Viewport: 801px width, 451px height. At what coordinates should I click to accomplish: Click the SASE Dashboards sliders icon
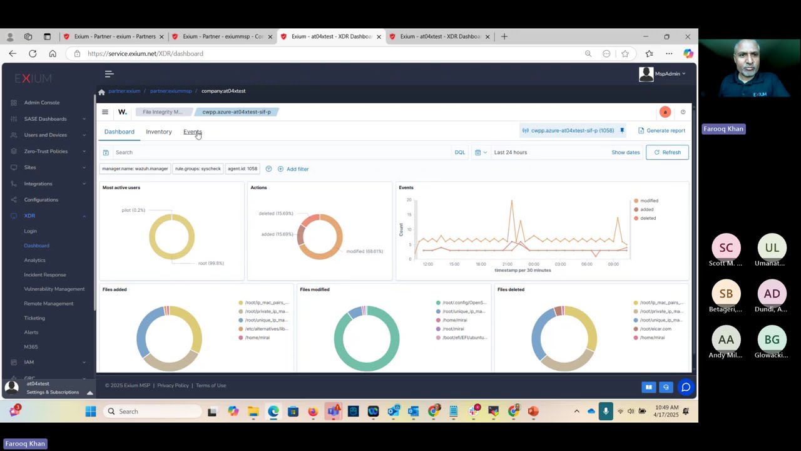pos(14,119)
